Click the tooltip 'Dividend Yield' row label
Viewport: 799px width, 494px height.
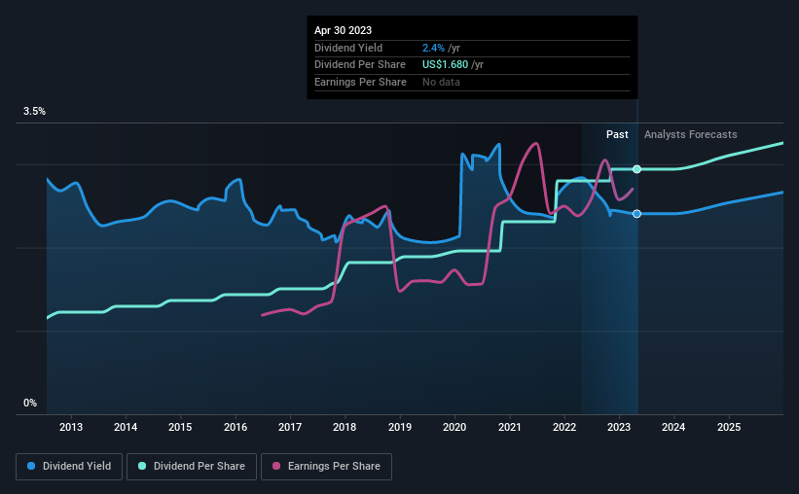tap(348, 48)
